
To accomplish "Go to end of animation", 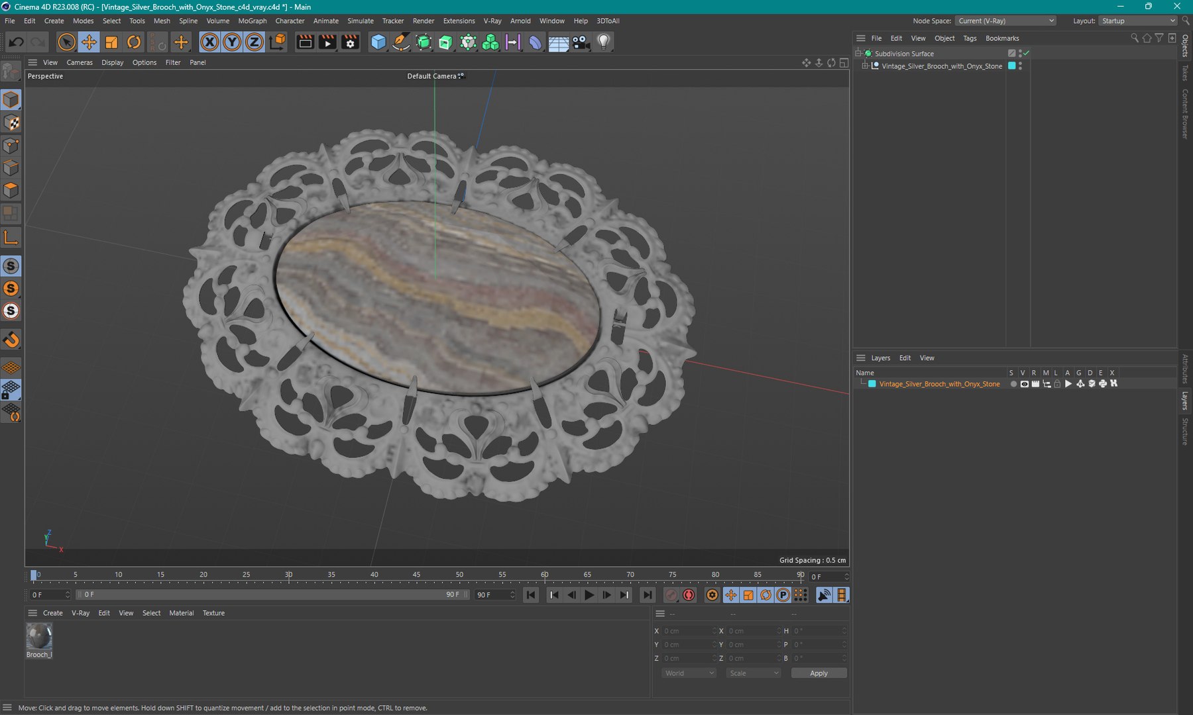I will click(x=648, y=595).
